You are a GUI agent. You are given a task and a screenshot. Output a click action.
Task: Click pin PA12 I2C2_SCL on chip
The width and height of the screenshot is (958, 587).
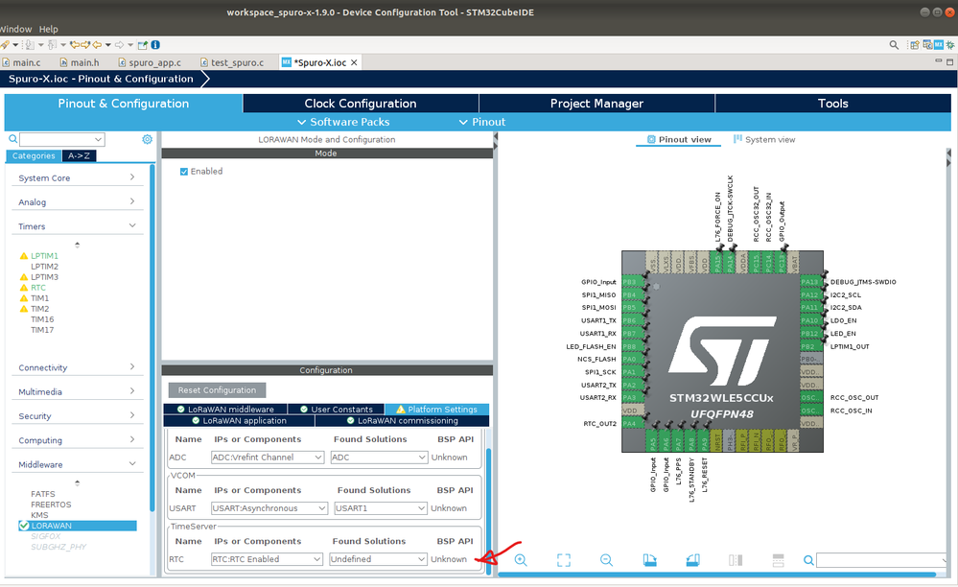point(810,294)
